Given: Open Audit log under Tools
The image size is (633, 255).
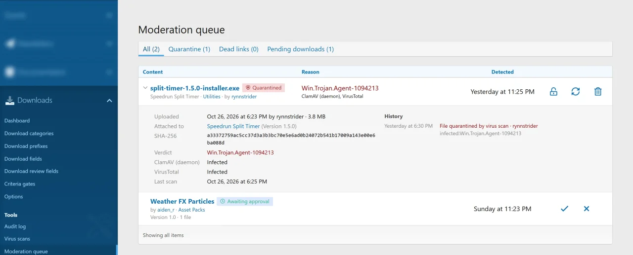Looking at the screenshot, I should pos(15,227).
